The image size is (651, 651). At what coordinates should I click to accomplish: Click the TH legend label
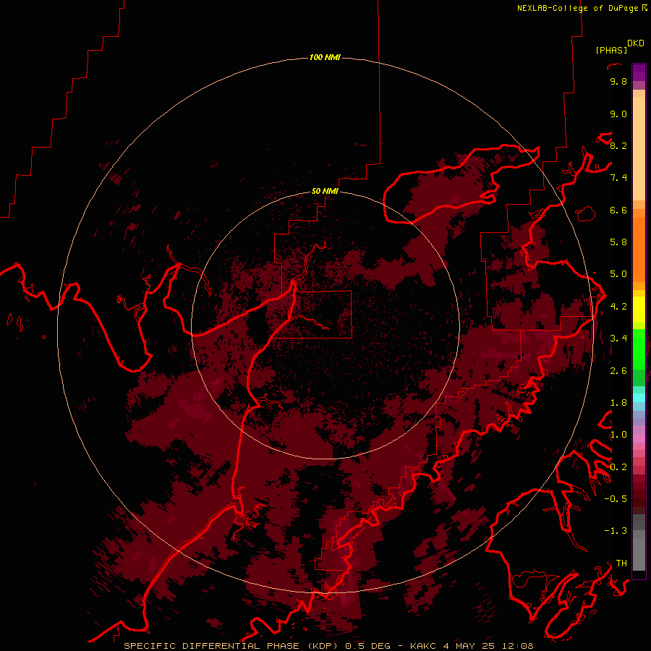(621, 563)
